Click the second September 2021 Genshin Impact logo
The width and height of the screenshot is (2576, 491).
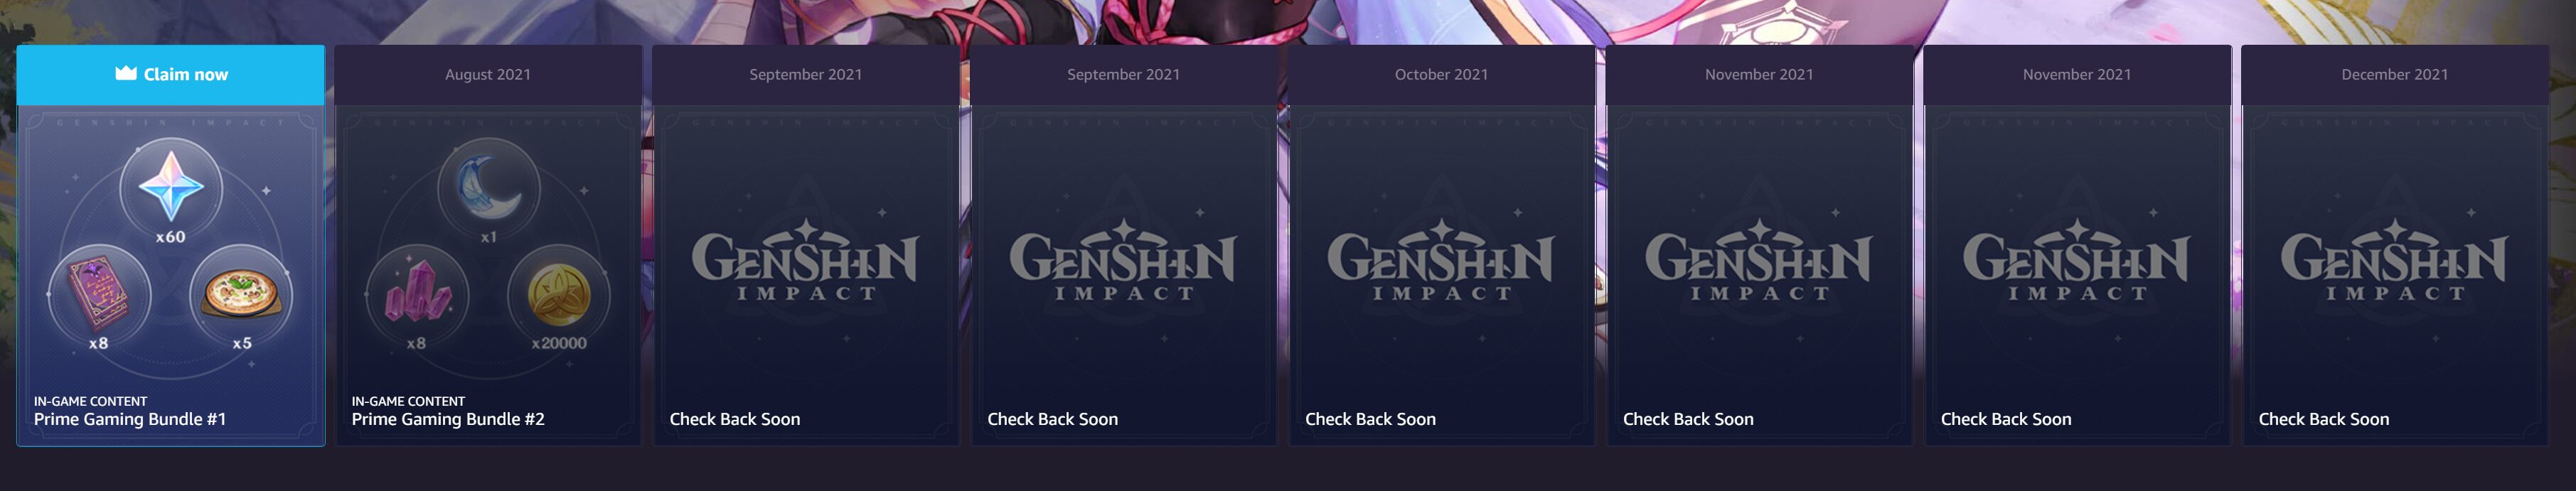(1123, 260)
